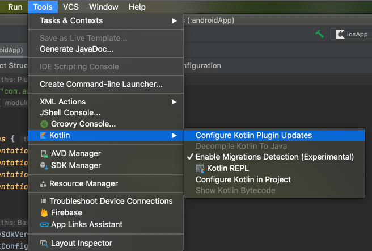
Task: Click the (:androidApp) title text
Action: click(x=211, y=20)
